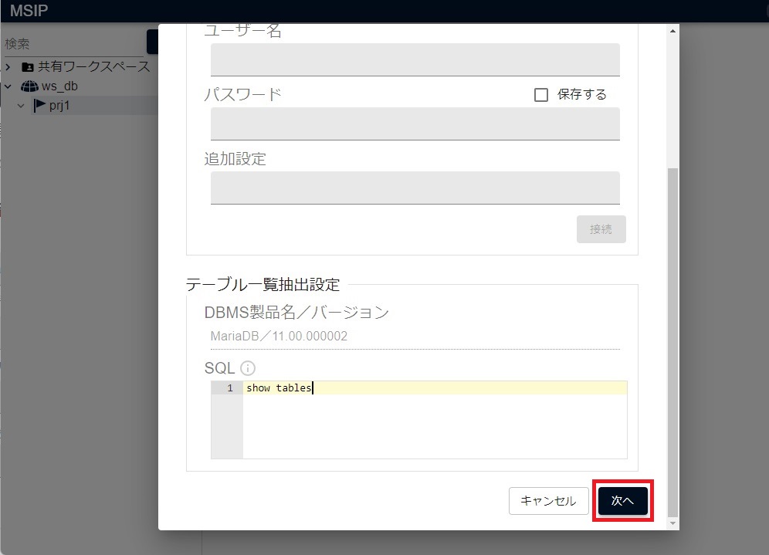Click the dialog scrollbar up arrow

coord(673,31)
